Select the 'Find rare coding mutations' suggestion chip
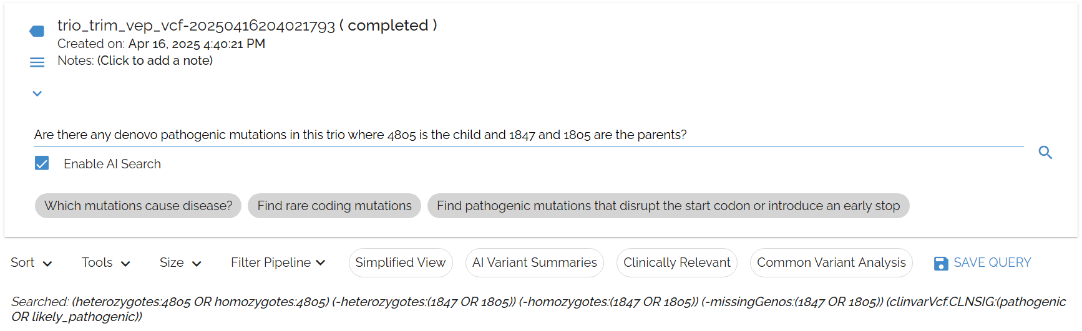The height and width of the screenshot is (331, 1082). tap(334, 206)
